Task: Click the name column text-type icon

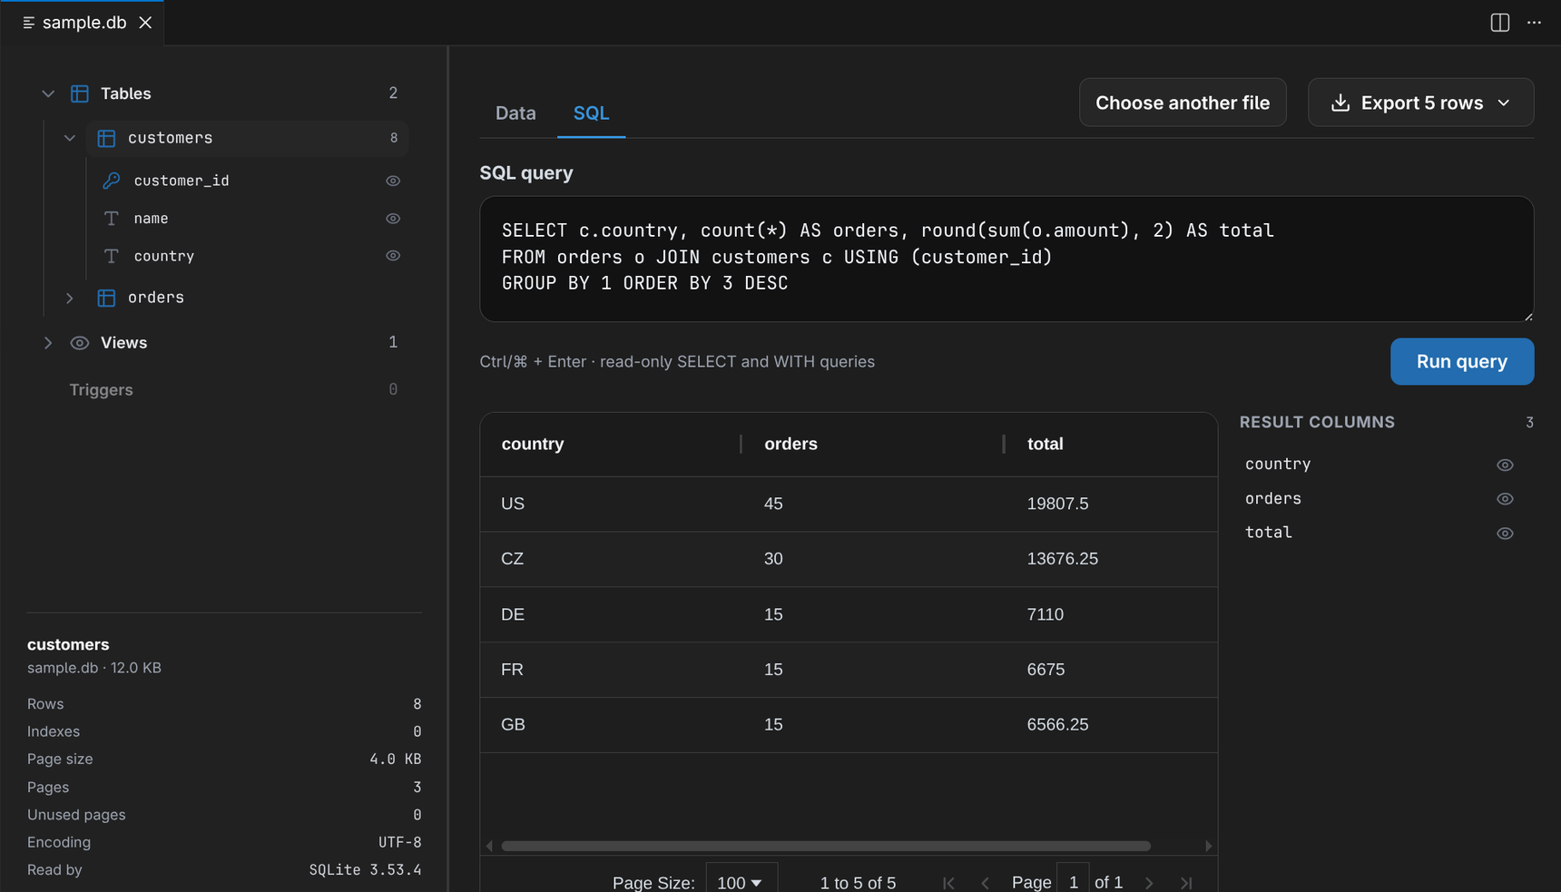Action: click(111, 219)
